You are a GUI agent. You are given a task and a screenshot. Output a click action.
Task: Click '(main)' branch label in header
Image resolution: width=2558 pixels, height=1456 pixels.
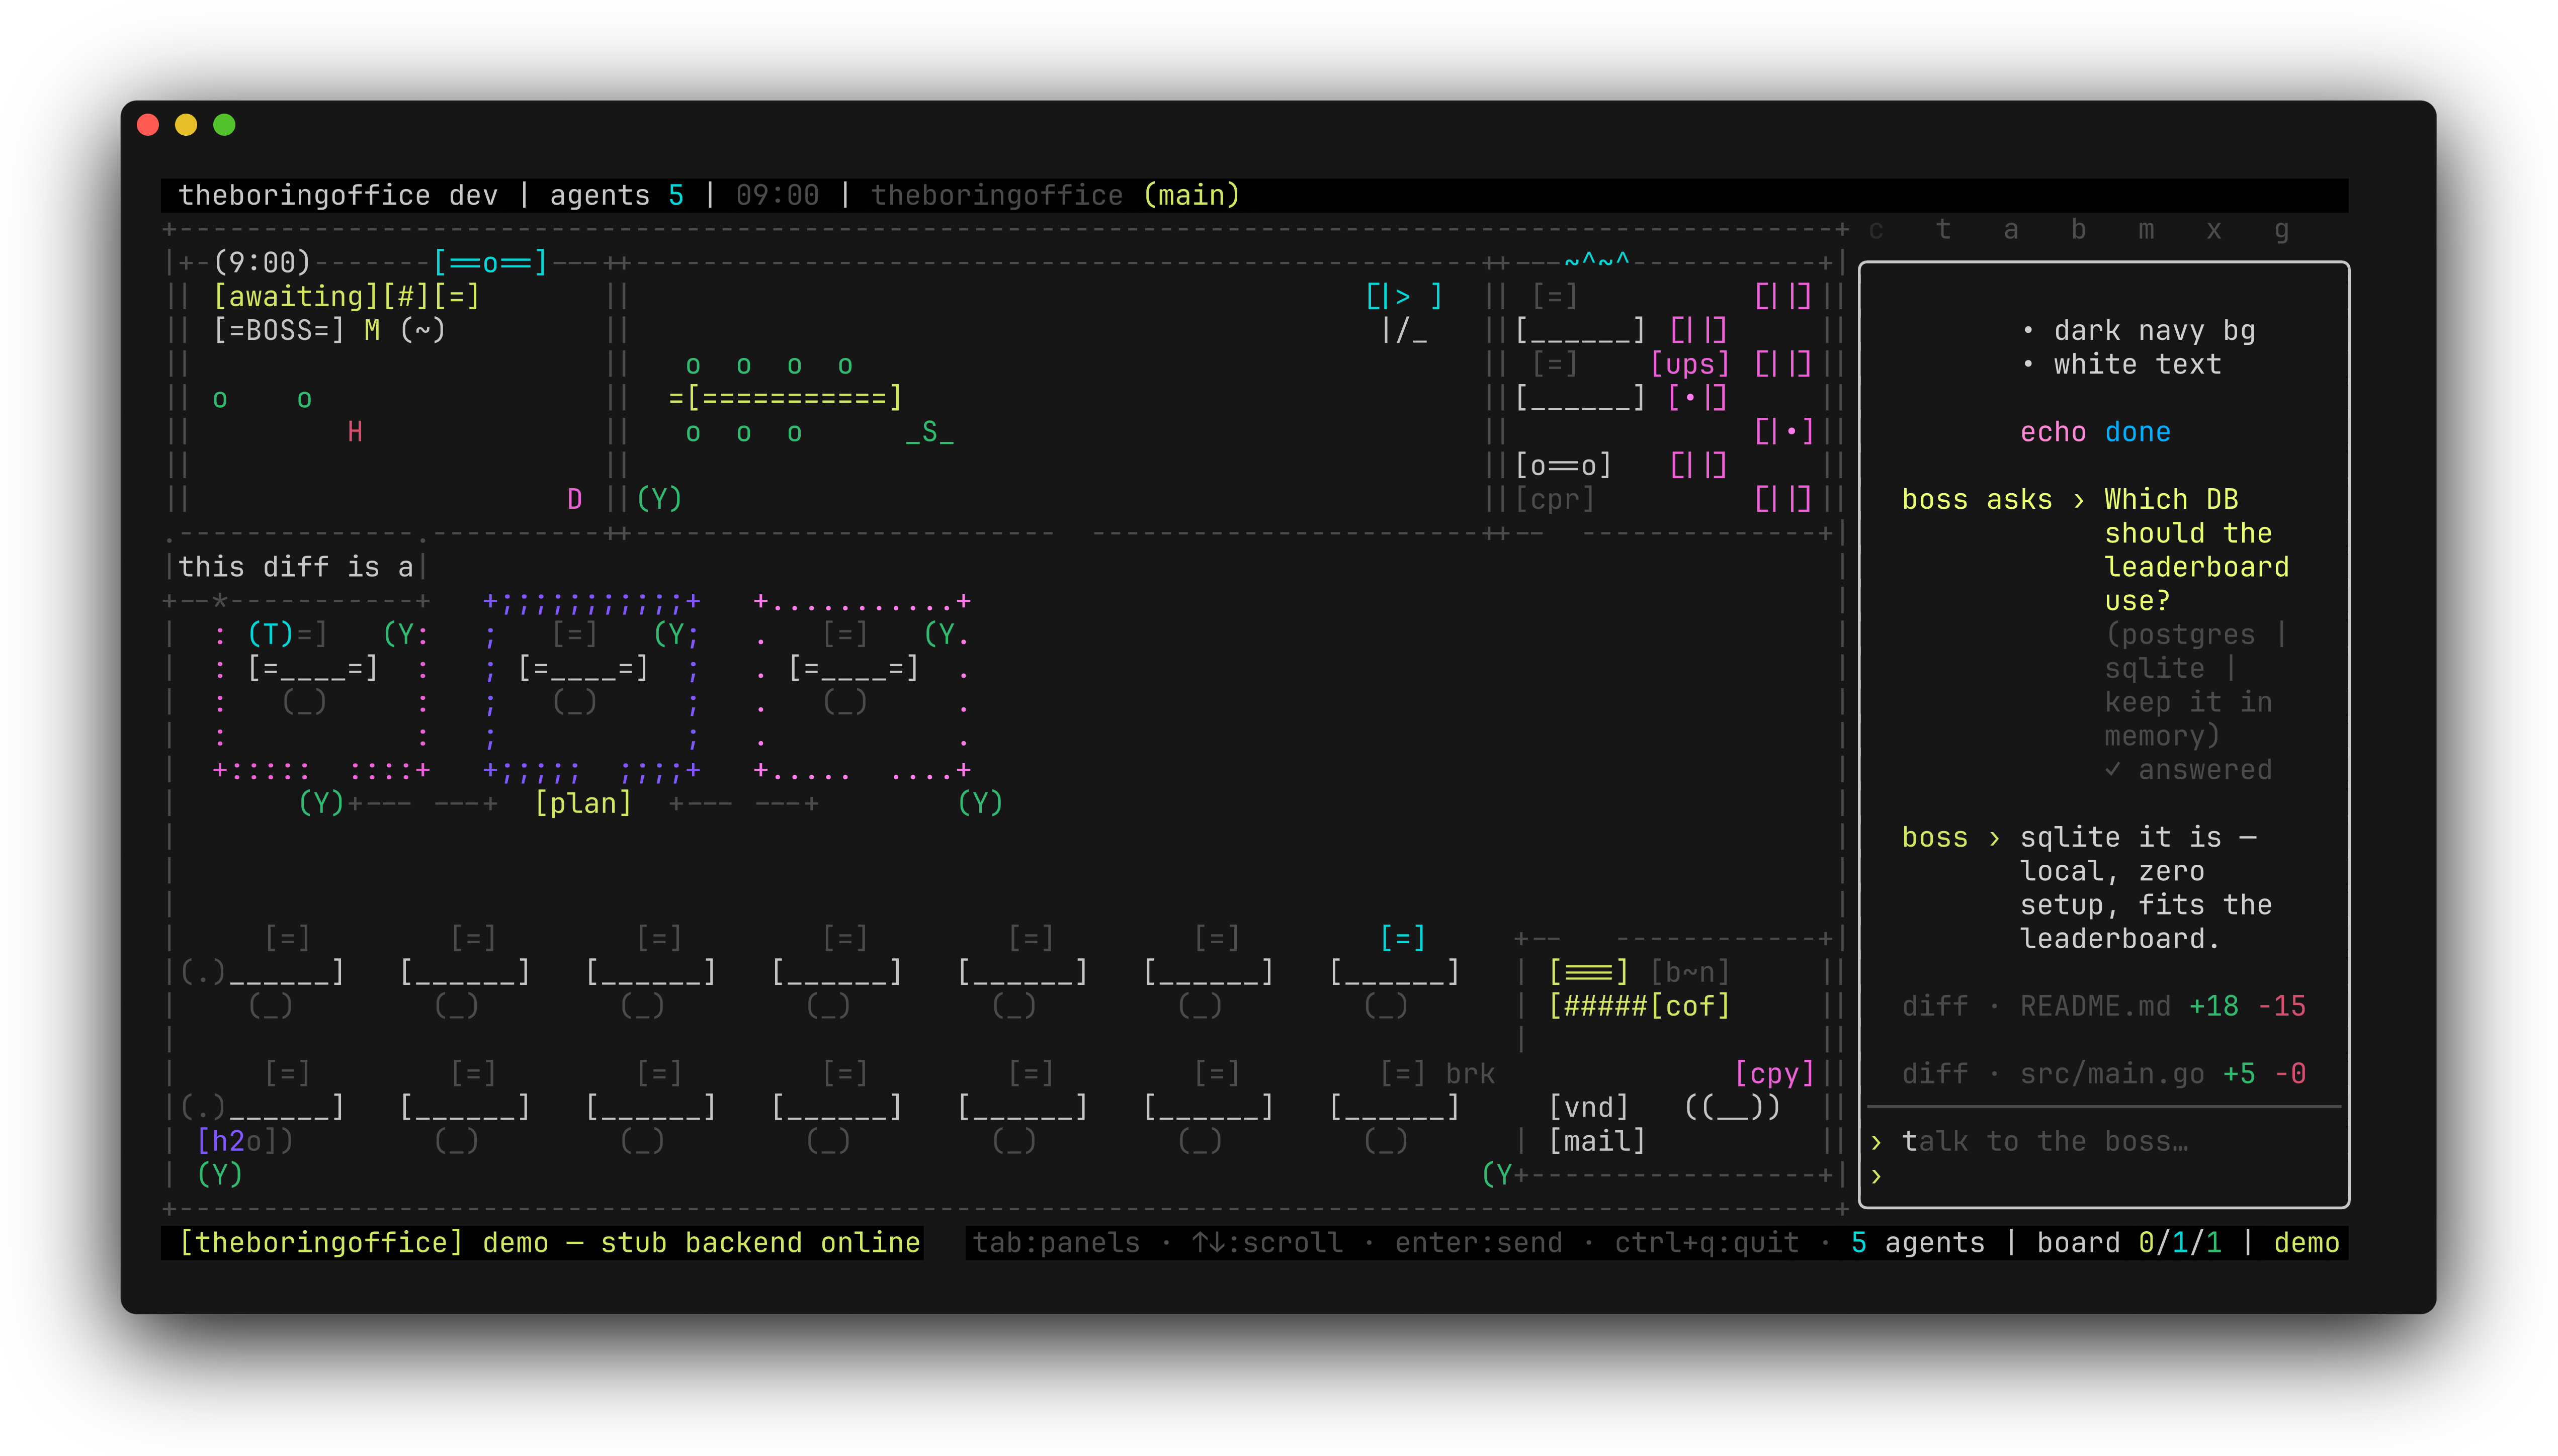click(1191, 195)
